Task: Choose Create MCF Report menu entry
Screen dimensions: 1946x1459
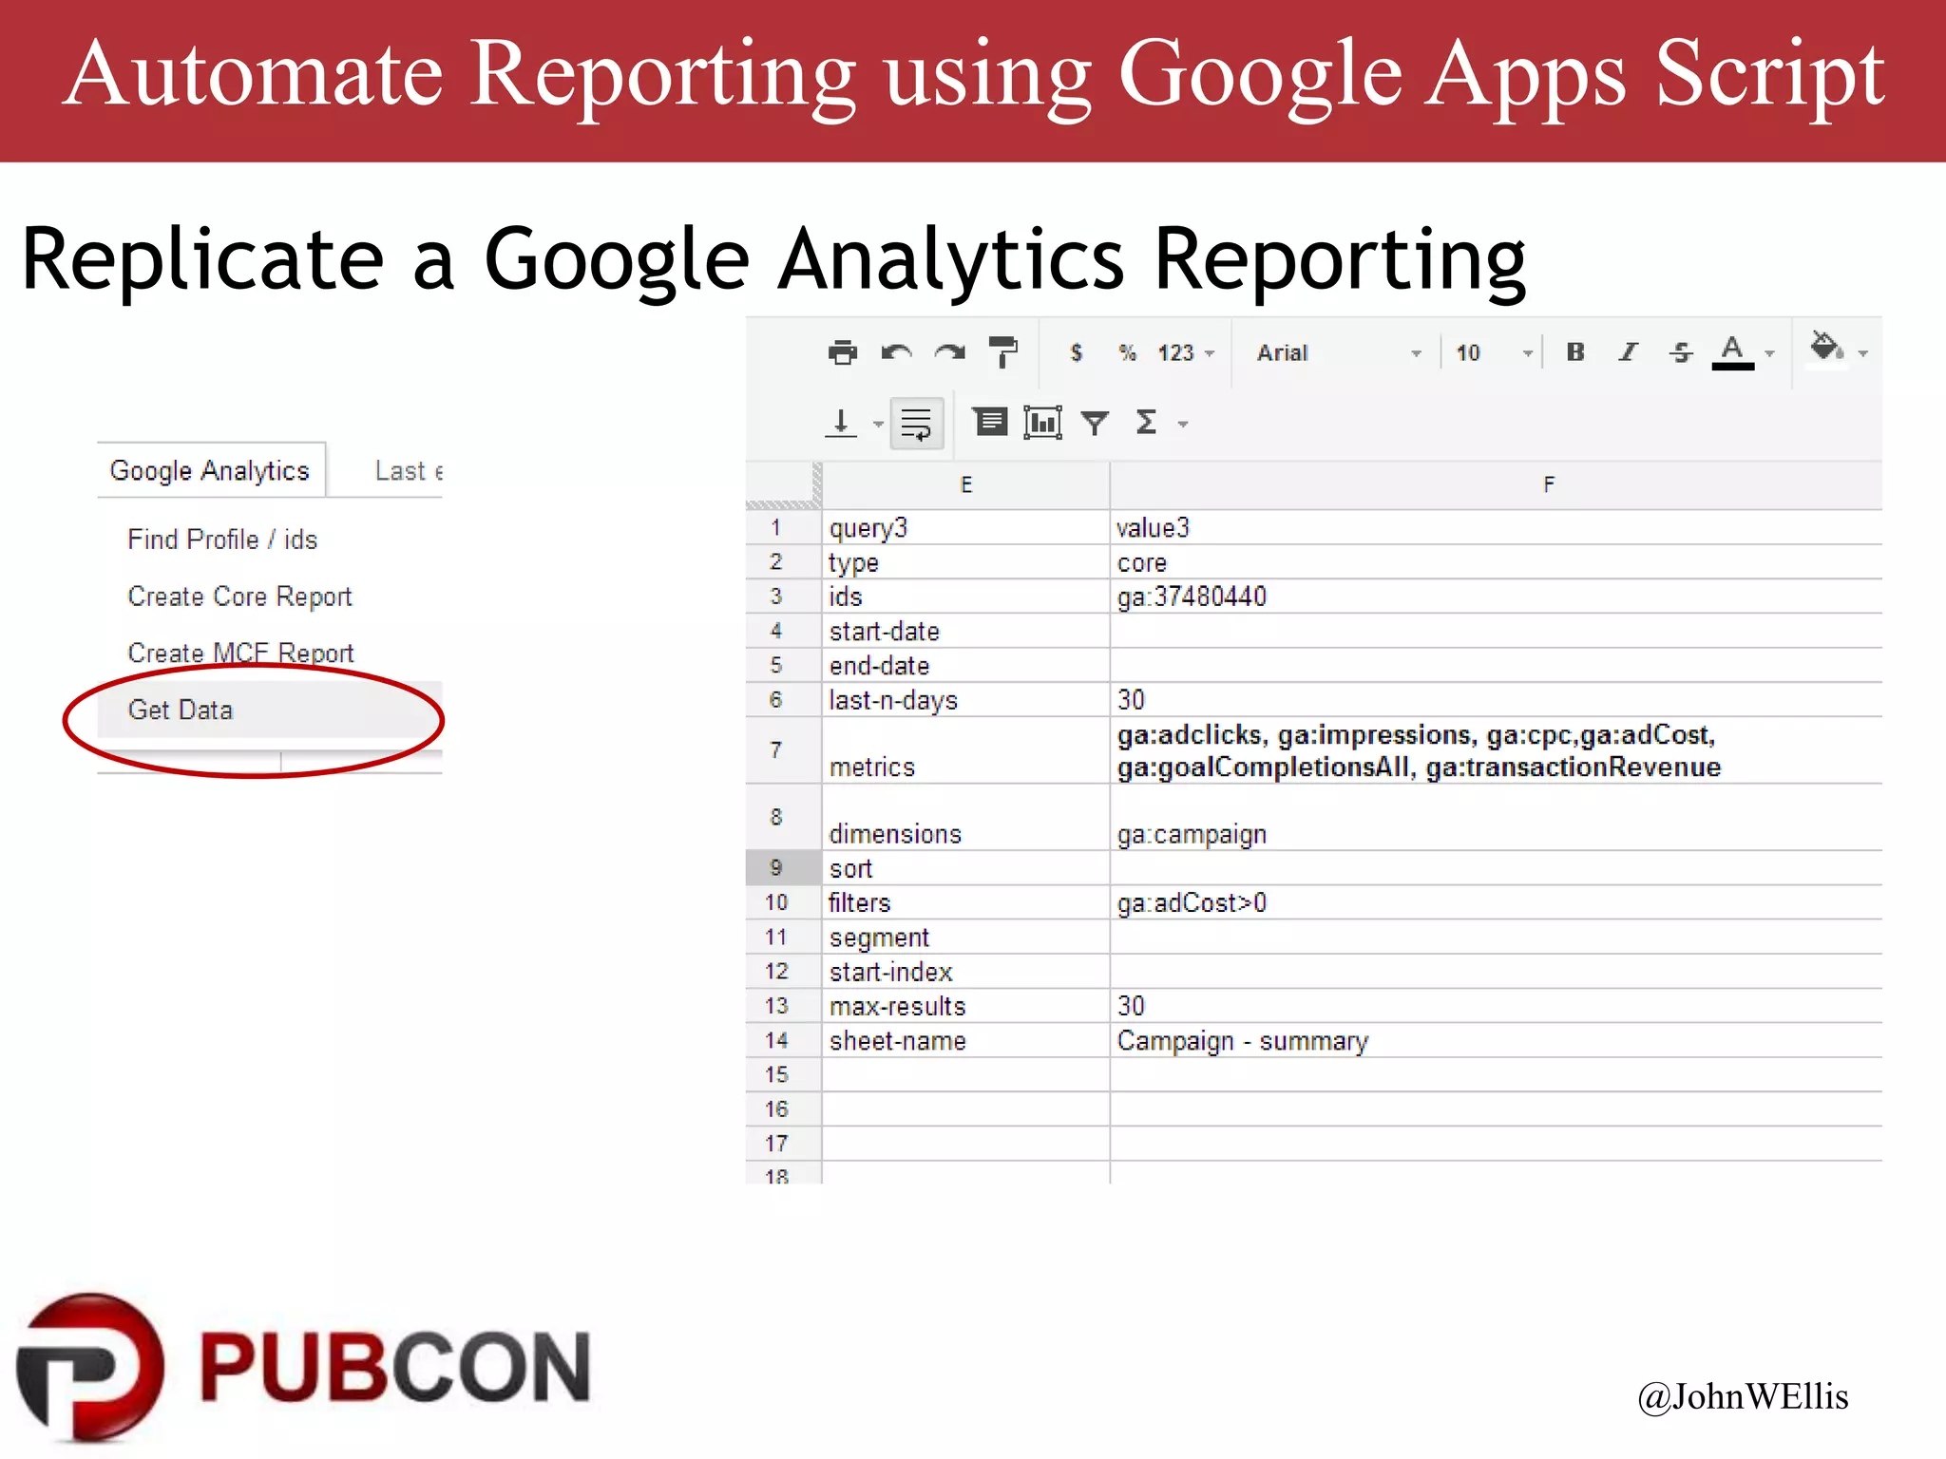Action: click(240, 654)
